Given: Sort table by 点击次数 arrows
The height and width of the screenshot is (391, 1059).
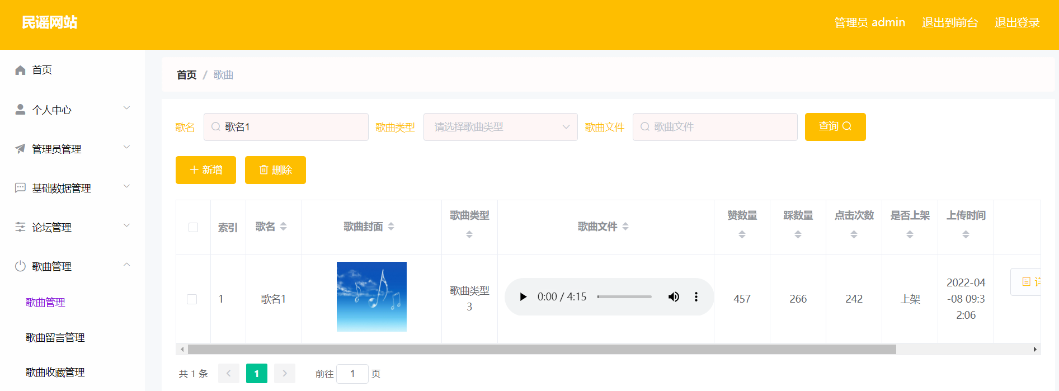Looking at the screenshot, I should click(x=854, y=234).
